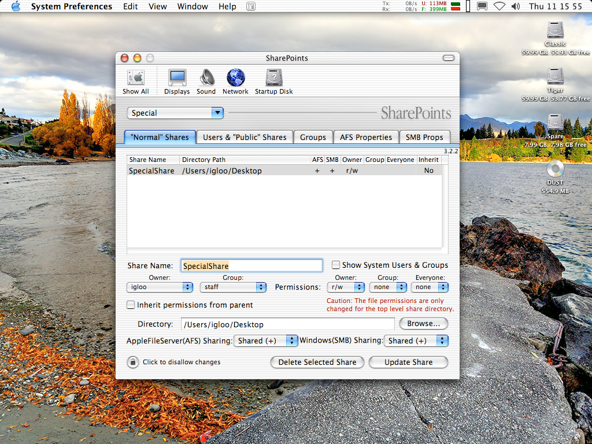592x444 pixels.
Task: Click the "No" Inherit cell for SpecialShare
Action: pos(428,171)
